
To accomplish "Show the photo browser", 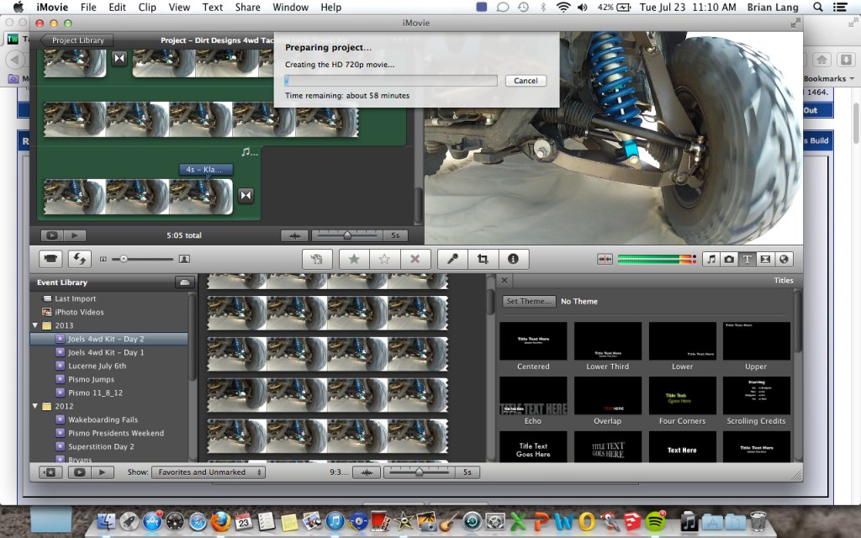I will 729,259.
